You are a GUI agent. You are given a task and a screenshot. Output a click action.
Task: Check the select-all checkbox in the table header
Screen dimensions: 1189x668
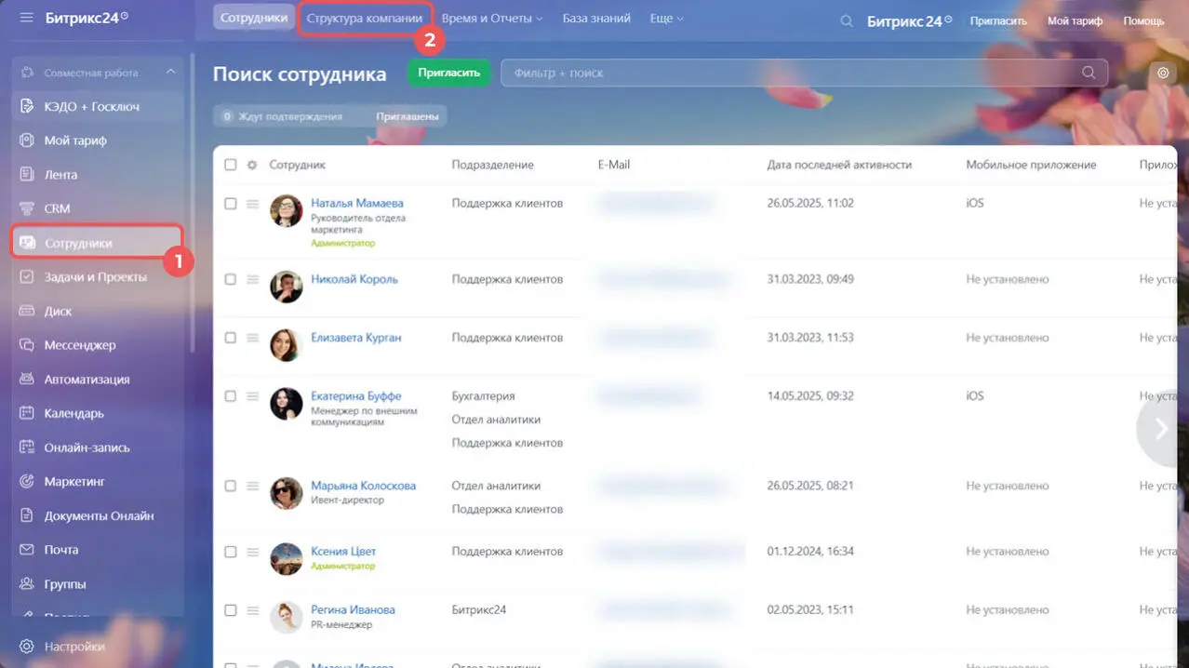pos(229,164)
